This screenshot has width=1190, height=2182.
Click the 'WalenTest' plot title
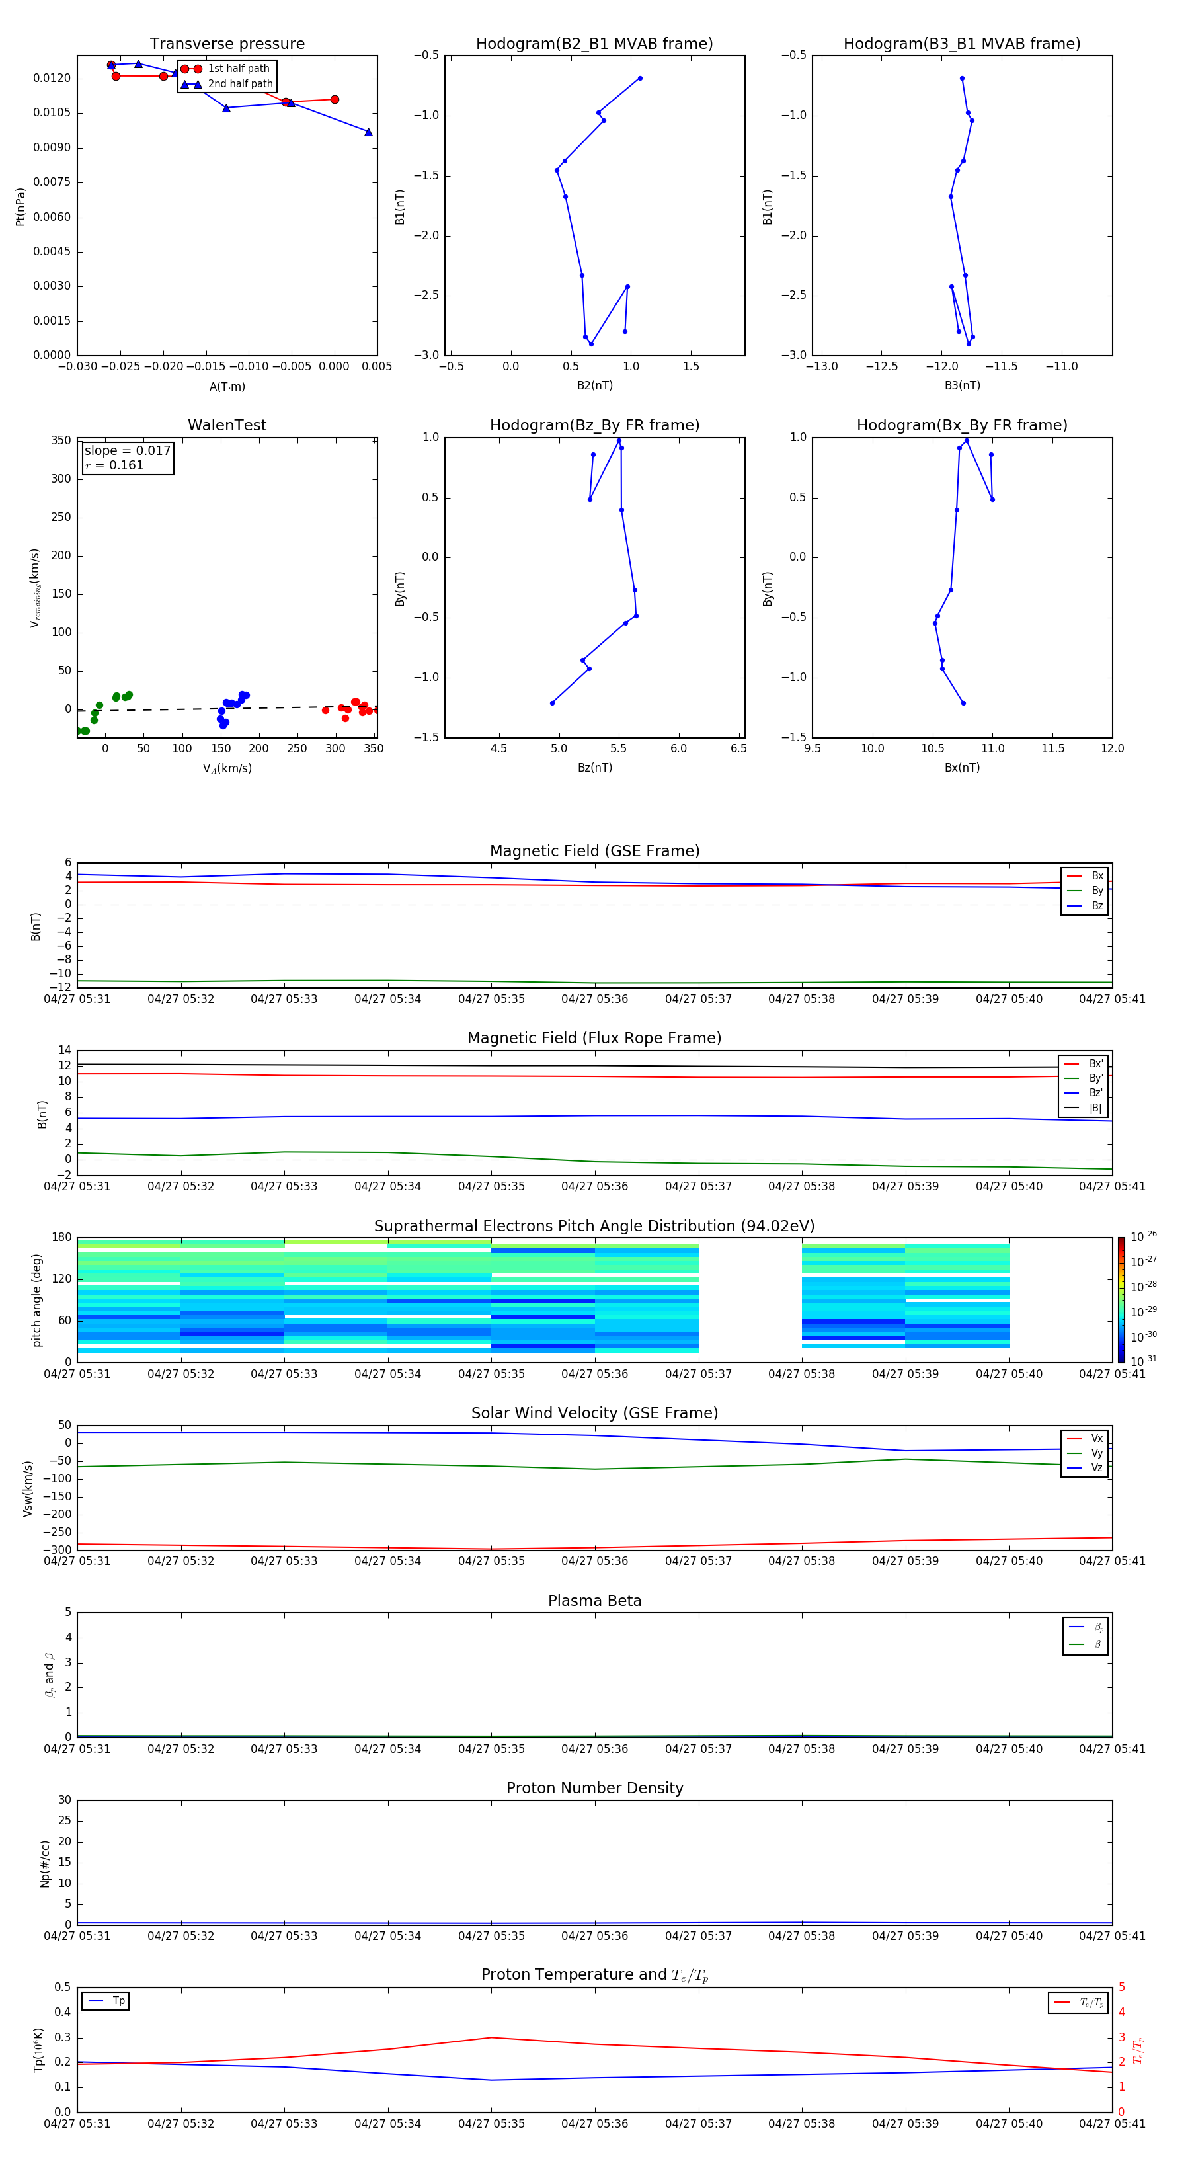227,425
